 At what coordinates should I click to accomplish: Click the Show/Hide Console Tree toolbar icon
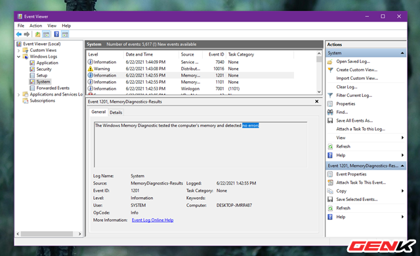(46, 34)
